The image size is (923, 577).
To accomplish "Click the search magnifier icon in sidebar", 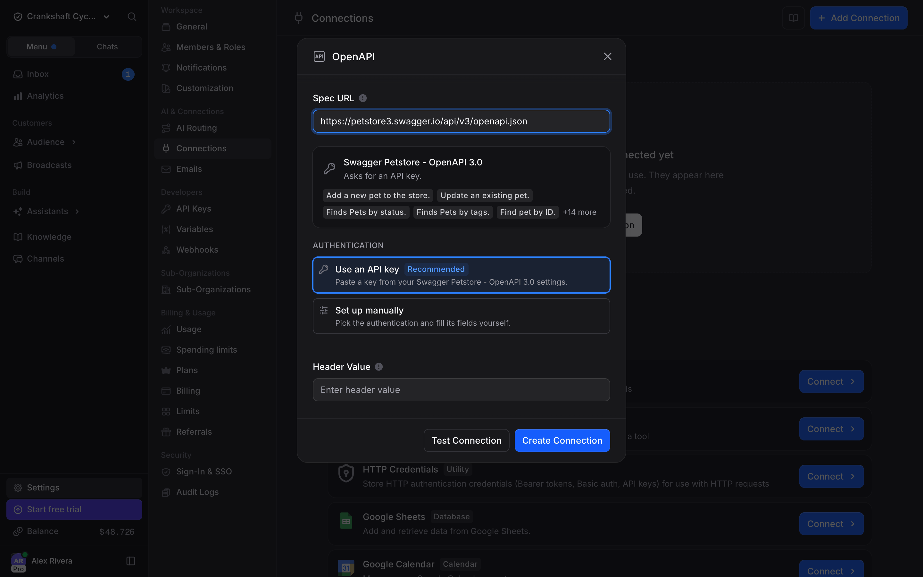I will coord(132,16).
